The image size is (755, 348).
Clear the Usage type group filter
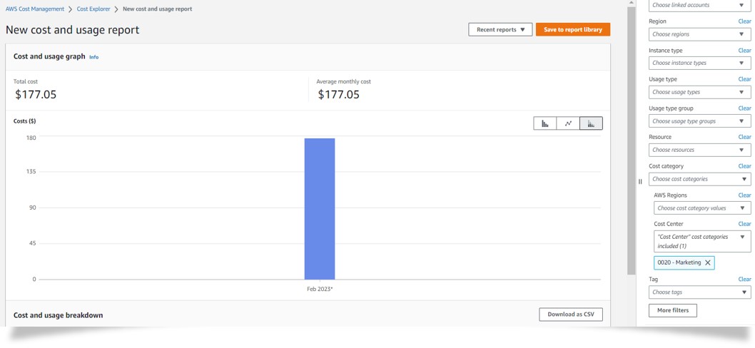tap(744, 108)
